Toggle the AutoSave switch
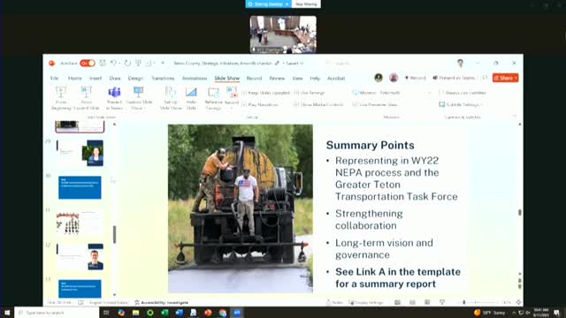Image resolution: width=566 pixels, height=318 pixels. (88, 63)
